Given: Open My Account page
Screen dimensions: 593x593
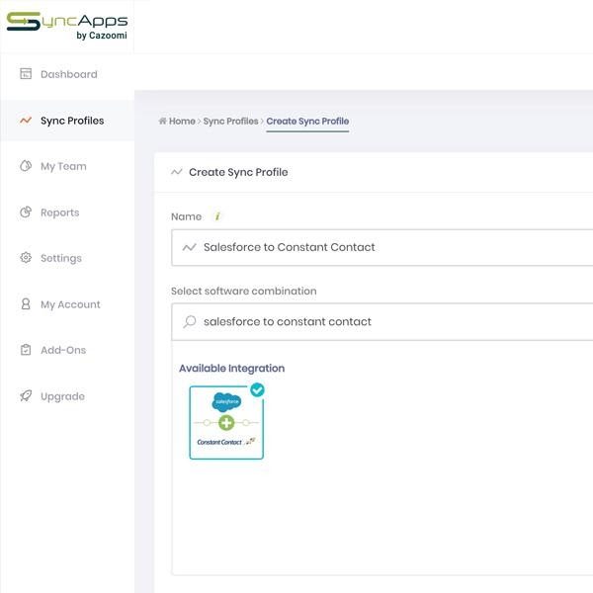Looking at the screenshot, I should pyautogui.click(x=70, y=304).
